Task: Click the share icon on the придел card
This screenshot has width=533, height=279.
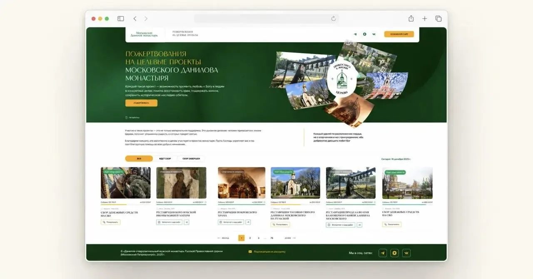Action: click(x=359, y=225)
